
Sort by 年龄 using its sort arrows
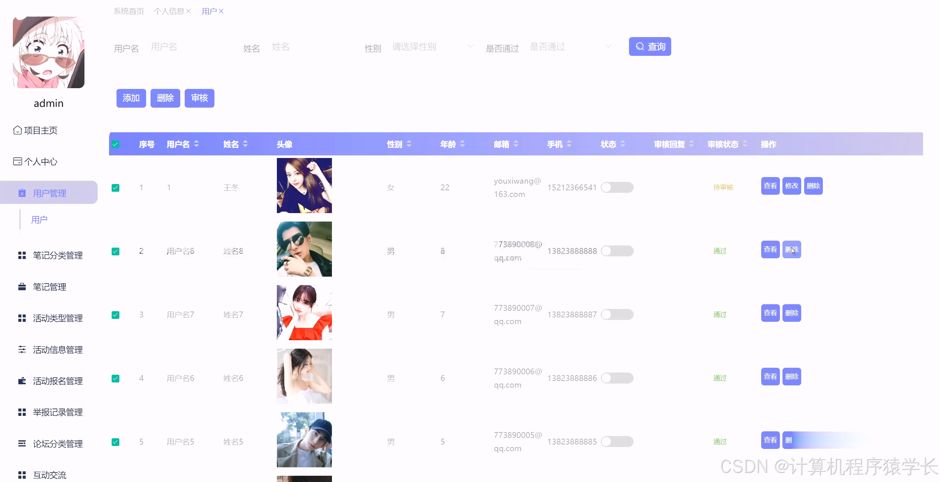coord(463,144)
